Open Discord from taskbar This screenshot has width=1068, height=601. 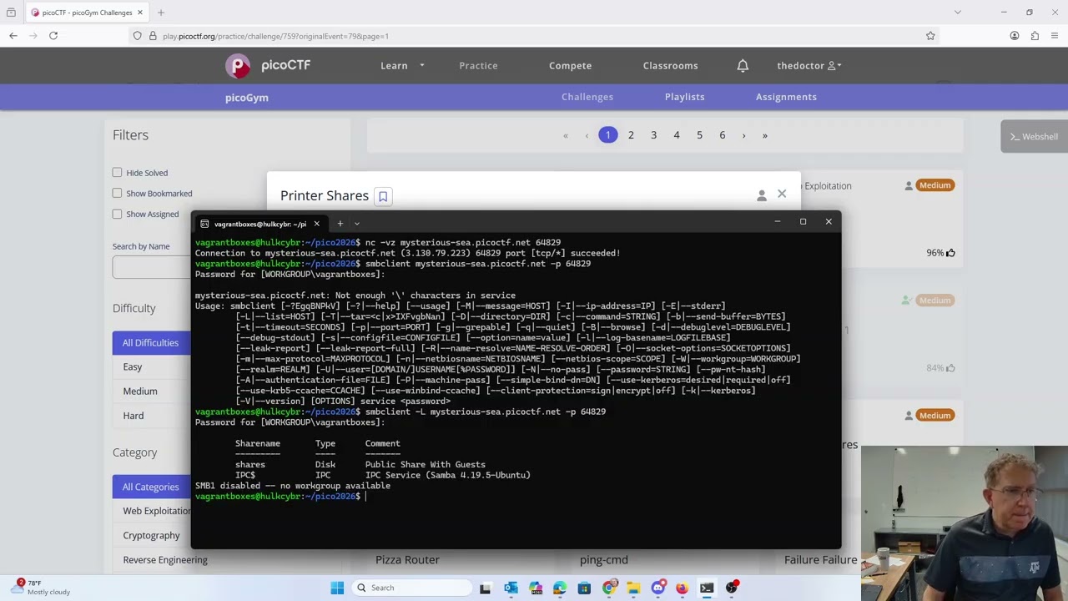pyautogui.click(x=658, y=588)
